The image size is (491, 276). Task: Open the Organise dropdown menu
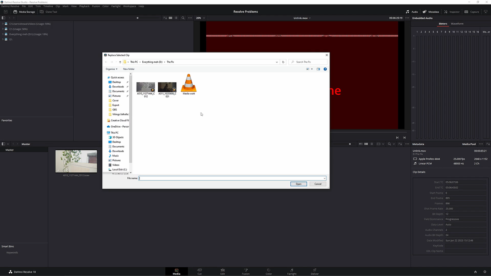(x=111, y=69)
